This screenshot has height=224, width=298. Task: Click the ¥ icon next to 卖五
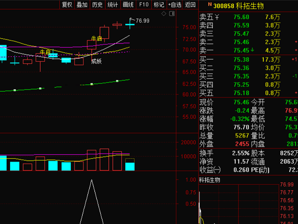(217, 17)
